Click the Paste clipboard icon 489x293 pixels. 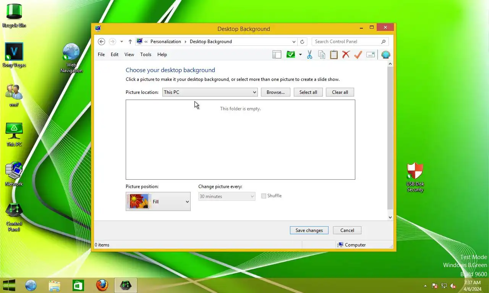(334, 55)
